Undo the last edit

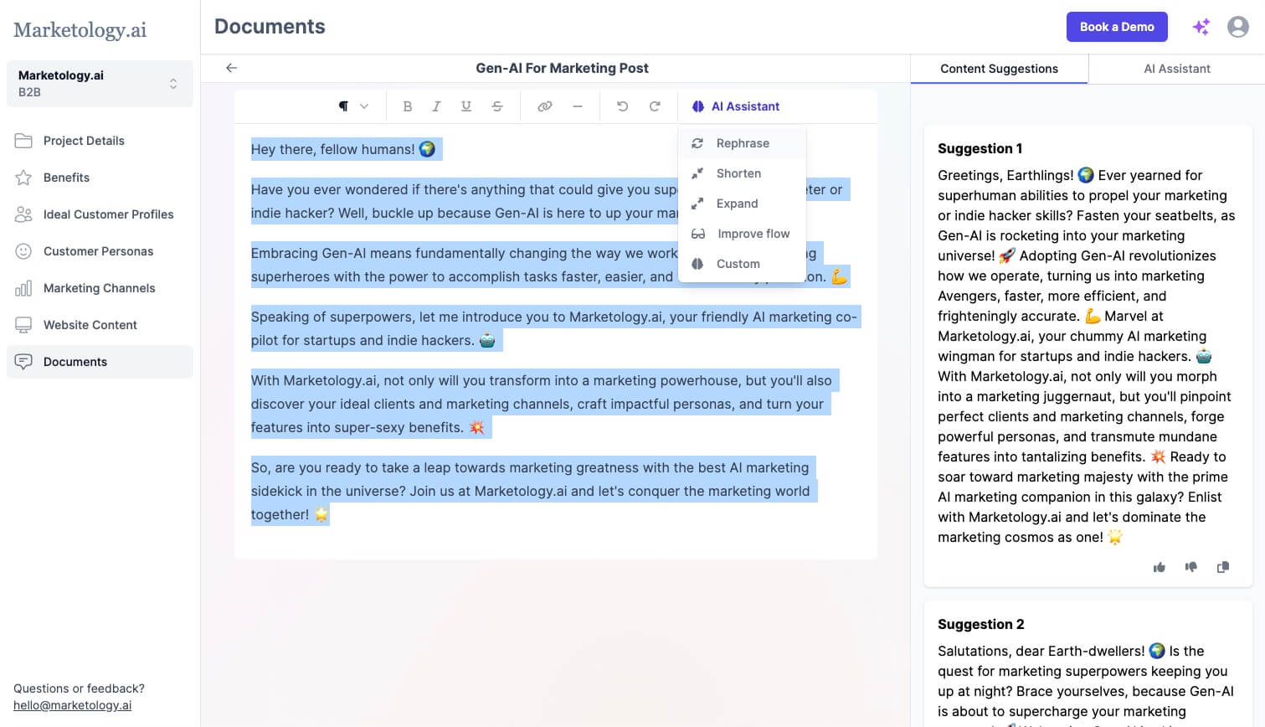[x=622, y=106]
